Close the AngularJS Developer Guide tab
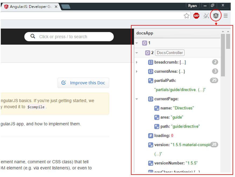The image size is (235, 177). click(x=56, y=7)
